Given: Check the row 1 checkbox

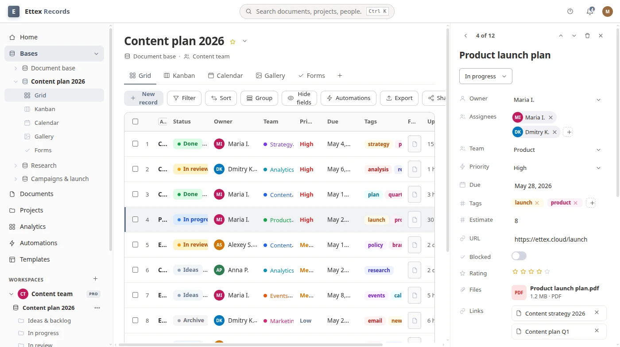Looking at the screenshot, I should (135, 144).
